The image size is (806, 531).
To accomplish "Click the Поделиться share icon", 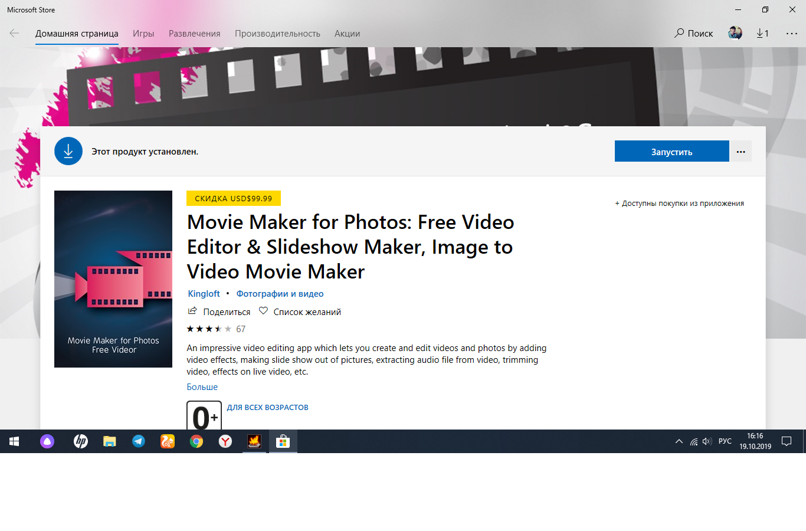I will [192, 312].
